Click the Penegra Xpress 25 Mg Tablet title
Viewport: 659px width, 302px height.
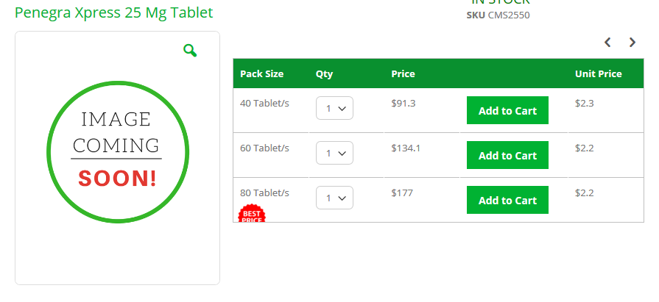[x=114, y=12]
